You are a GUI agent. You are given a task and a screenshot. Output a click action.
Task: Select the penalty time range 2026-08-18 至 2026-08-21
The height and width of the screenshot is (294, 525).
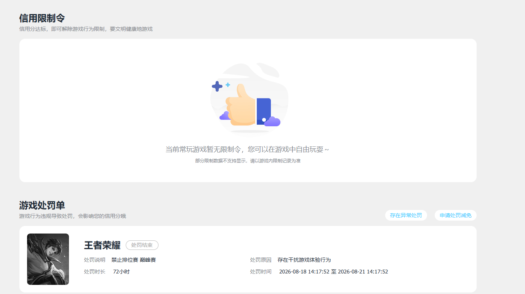pos(334,272)
